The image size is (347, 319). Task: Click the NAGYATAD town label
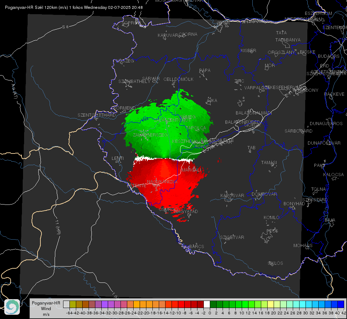186,211
